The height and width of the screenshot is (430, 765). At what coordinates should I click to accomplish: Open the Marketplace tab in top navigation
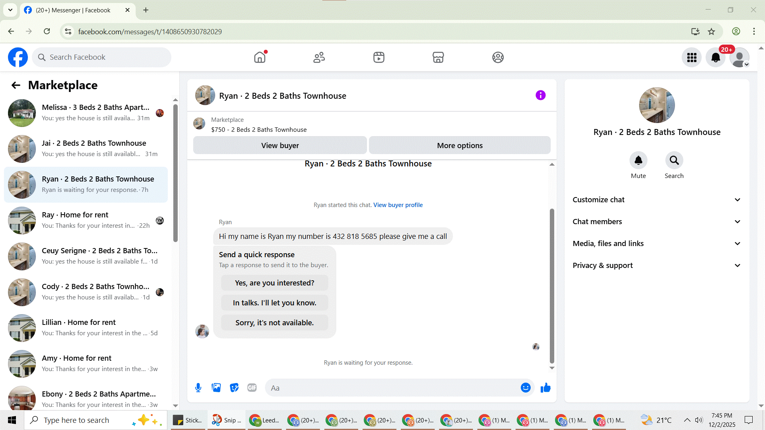click(438, 58)
